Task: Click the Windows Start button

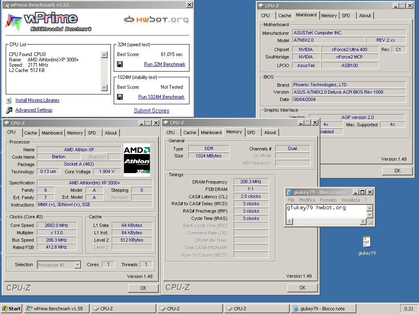Action: point(11,309)
